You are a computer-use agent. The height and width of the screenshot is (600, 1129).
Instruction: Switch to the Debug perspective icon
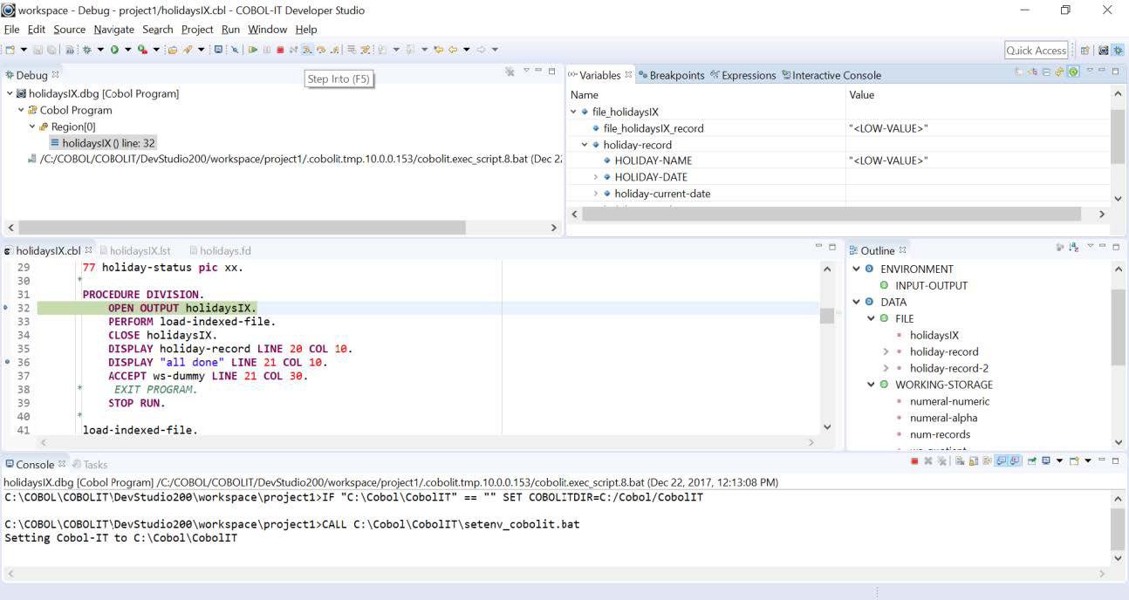(x=1118, y=51)
